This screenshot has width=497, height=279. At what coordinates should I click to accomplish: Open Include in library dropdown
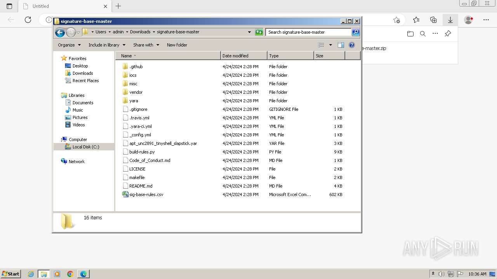click(x=107, y=45)
